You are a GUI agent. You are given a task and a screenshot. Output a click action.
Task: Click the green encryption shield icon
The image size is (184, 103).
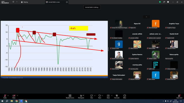coord(160,2)
